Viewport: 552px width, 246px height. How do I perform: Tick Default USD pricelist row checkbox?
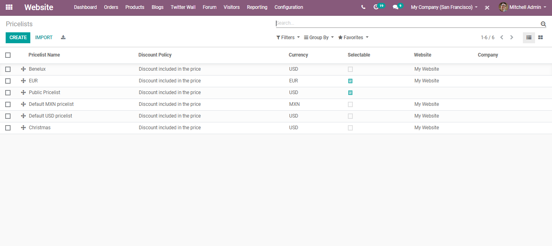point(8,116)
